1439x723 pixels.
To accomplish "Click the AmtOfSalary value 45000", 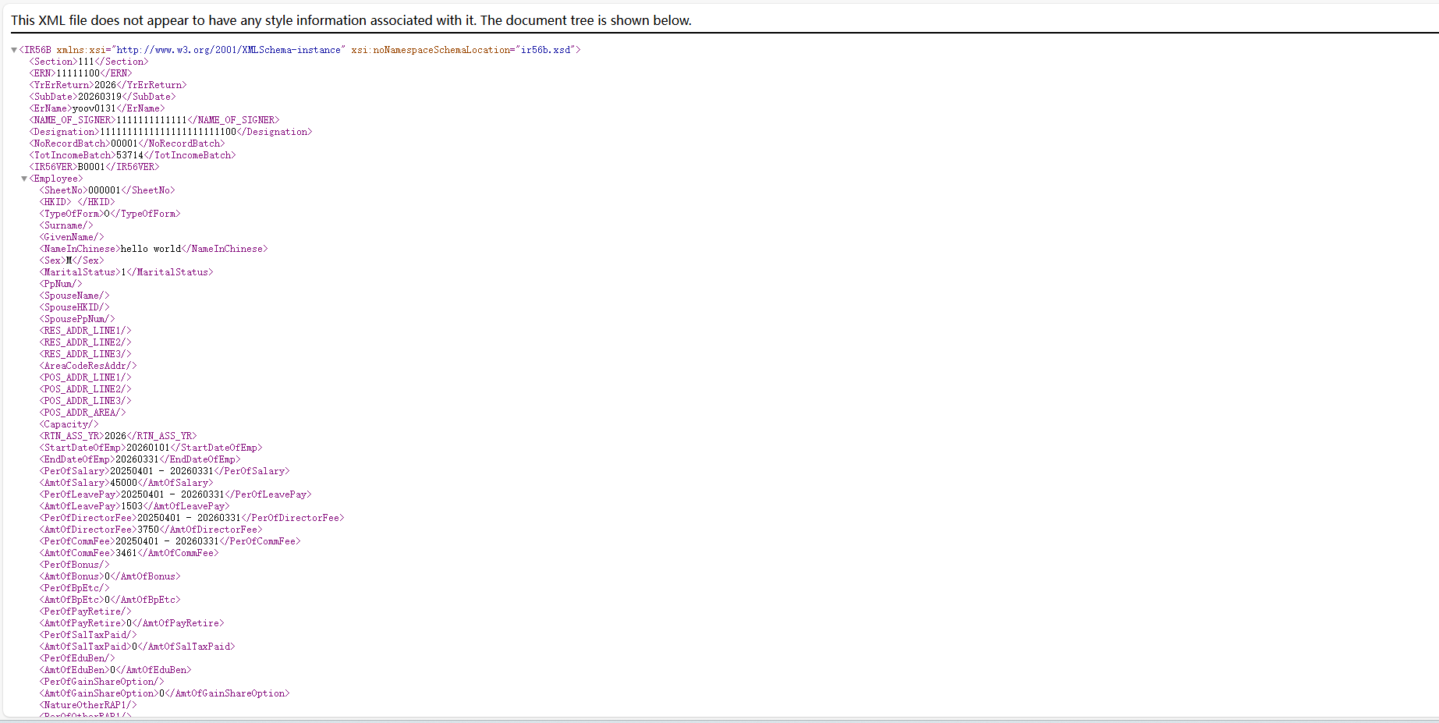I will (x=123, y=483).
